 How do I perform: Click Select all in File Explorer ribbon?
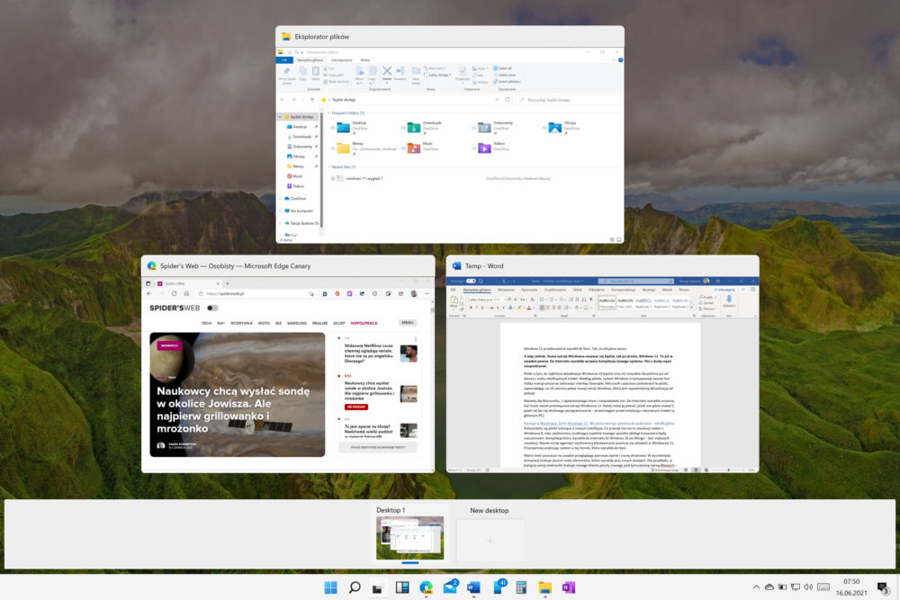[x=503, y=68]
